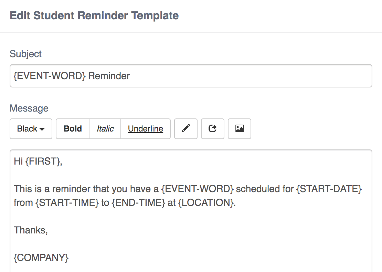Focus the Subject input field
Image resolution: width=382 pixels, height=272 pixels.
191,76
